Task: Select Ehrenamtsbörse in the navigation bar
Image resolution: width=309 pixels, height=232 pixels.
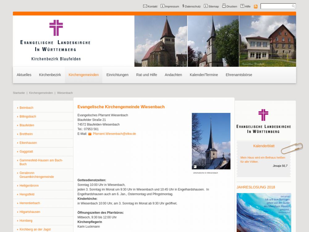Action: [x=239, y=75]
